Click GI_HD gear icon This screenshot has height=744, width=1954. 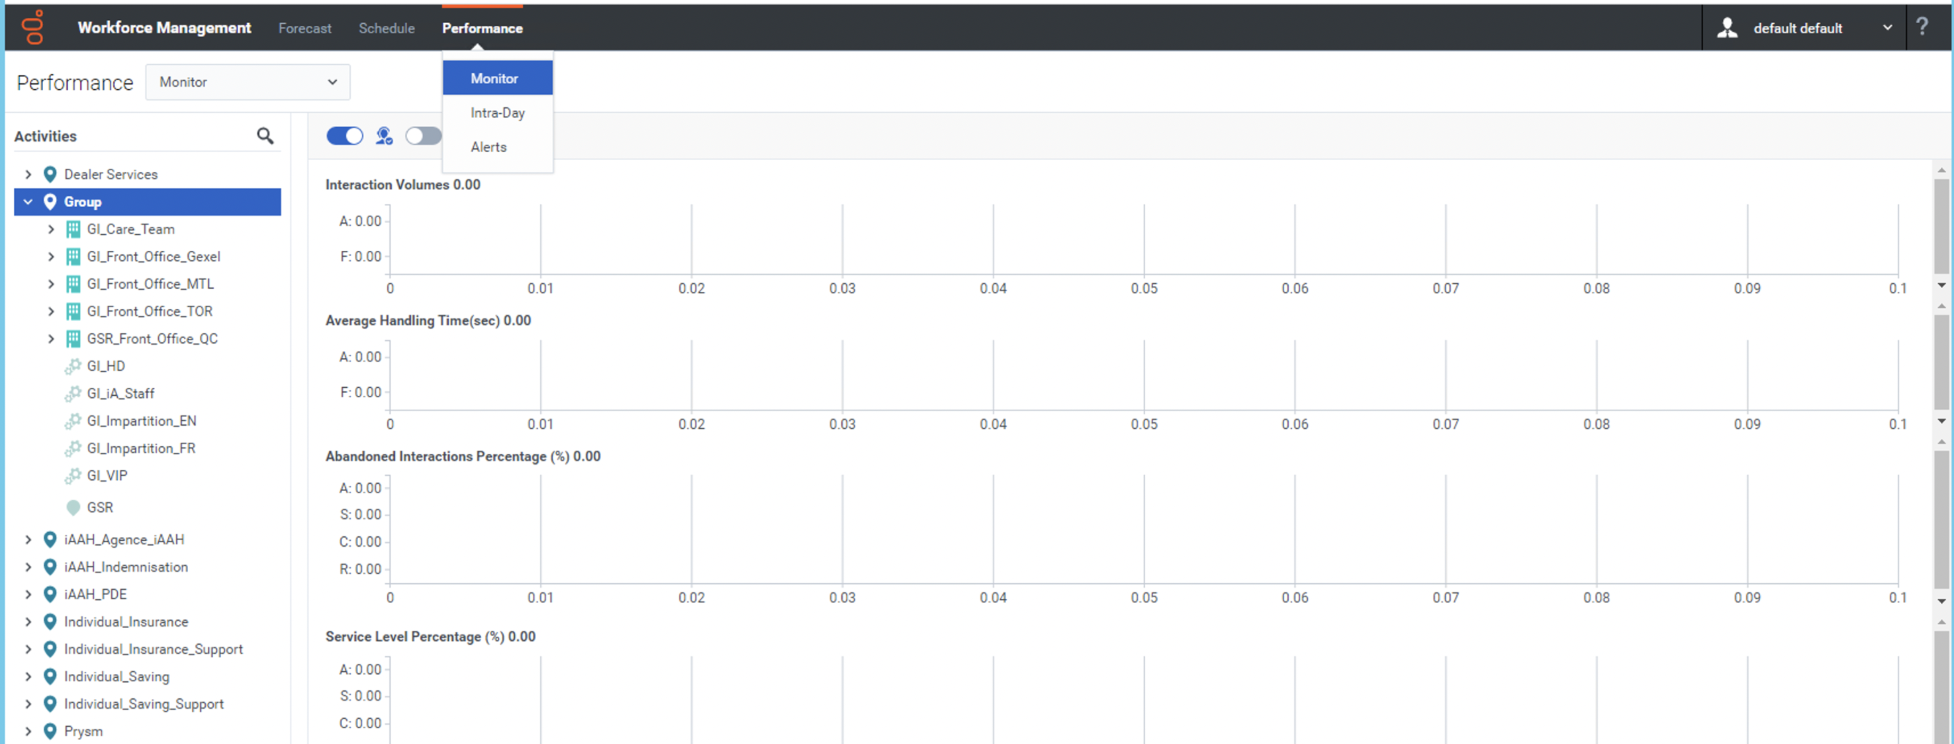(73, 366)
